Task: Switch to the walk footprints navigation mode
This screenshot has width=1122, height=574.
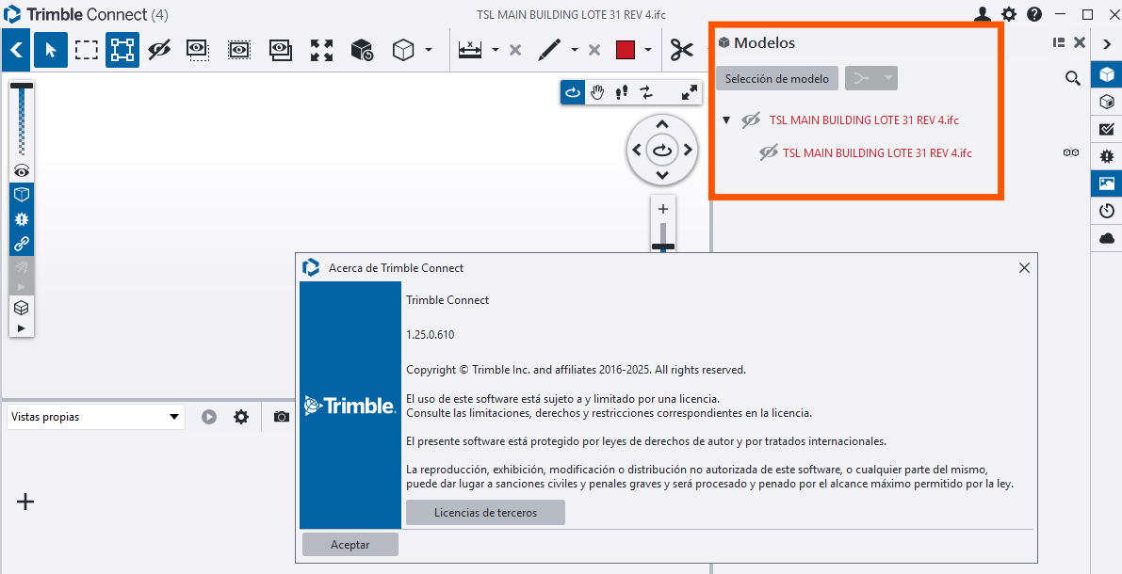Action: (621, 92)
